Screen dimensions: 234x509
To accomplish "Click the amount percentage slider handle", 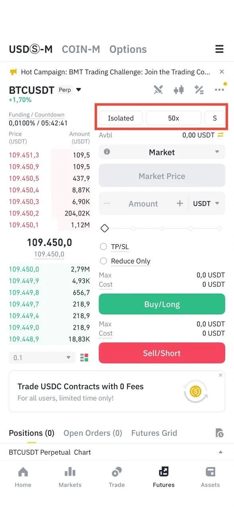I will (x=105, y=228).
